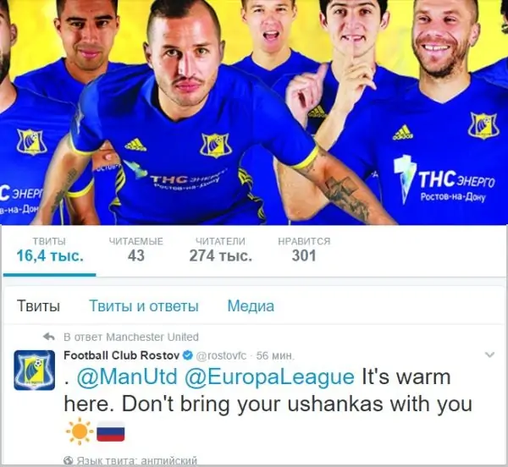This screenshot has height=467, width=508.
Task: Switch to the Медиа tab
Action: 251,305
